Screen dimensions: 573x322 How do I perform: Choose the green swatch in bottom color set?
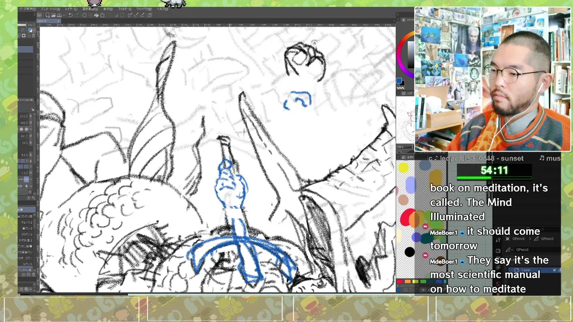[x=423, y=281]
